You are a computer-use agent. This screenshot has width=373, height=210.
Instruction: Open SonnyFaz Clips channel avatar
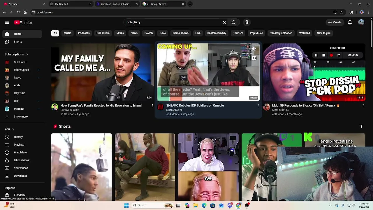tap(55, 107)
